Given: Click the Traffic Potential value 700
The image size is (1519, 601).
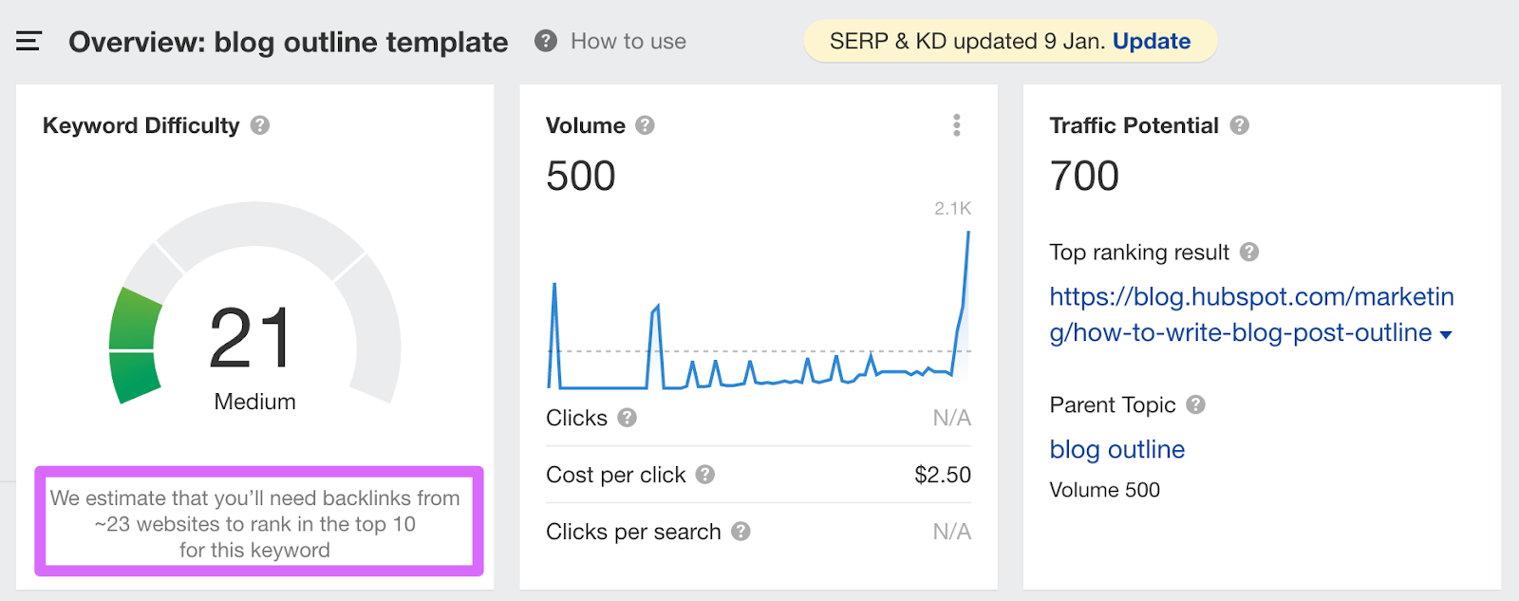Looking at the screenshot, I should point(1084,177).
